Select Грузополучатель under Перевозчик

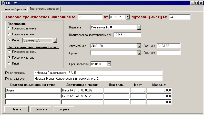[9, 34]
